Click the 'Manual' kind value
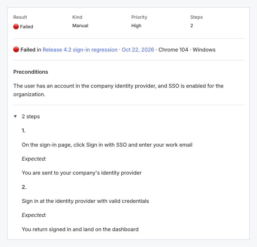Screen dimensions: 257x247 (x=80, y=26)
